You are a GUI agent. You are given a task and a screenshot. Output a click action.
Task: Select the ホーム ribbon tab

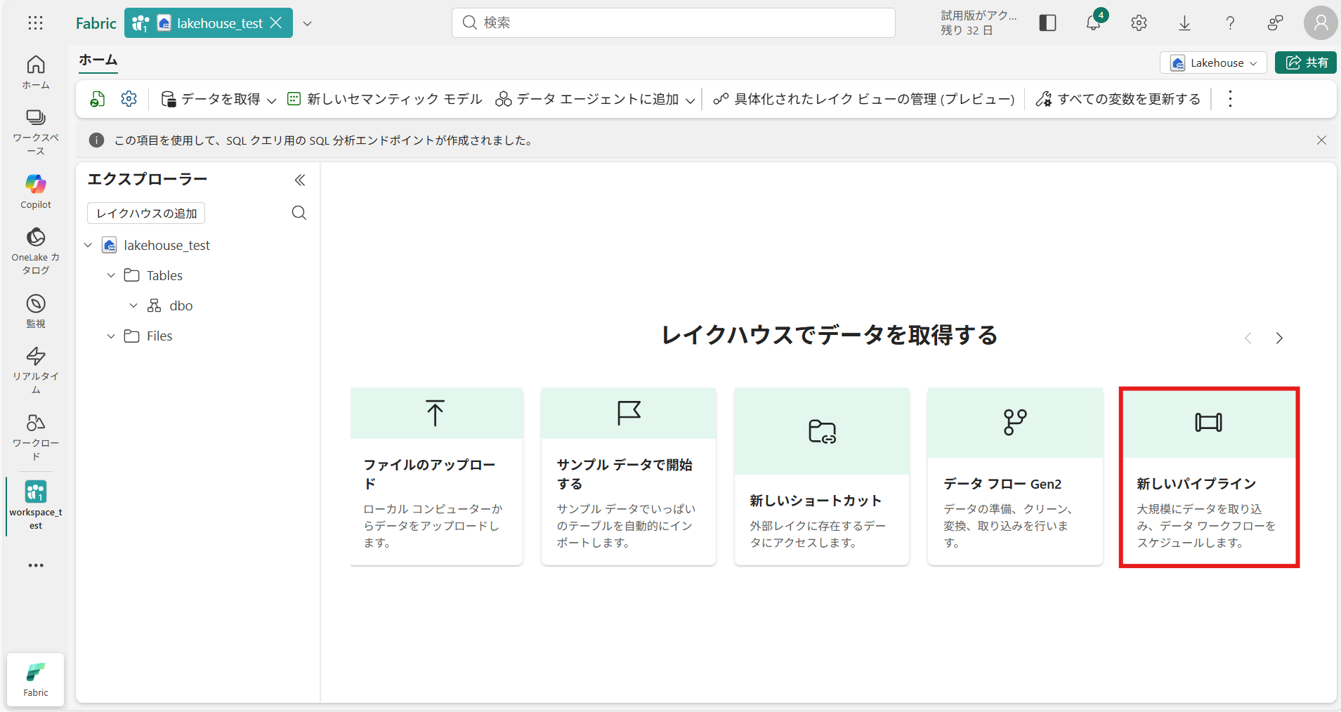click(x=98, y=60)
